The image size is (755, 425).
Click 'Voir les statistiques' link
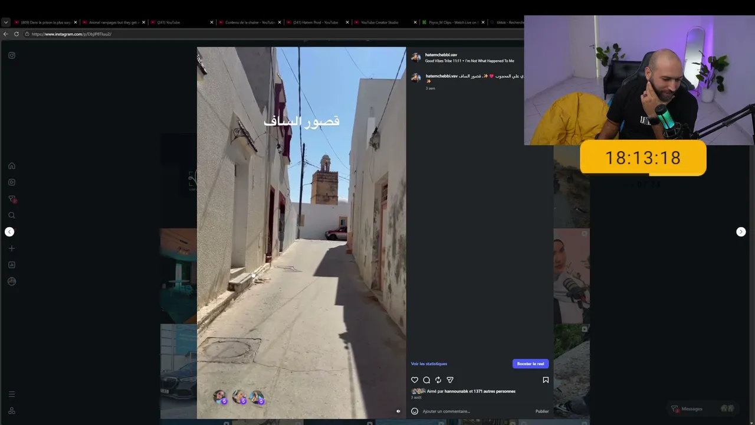tap(429, 364)
